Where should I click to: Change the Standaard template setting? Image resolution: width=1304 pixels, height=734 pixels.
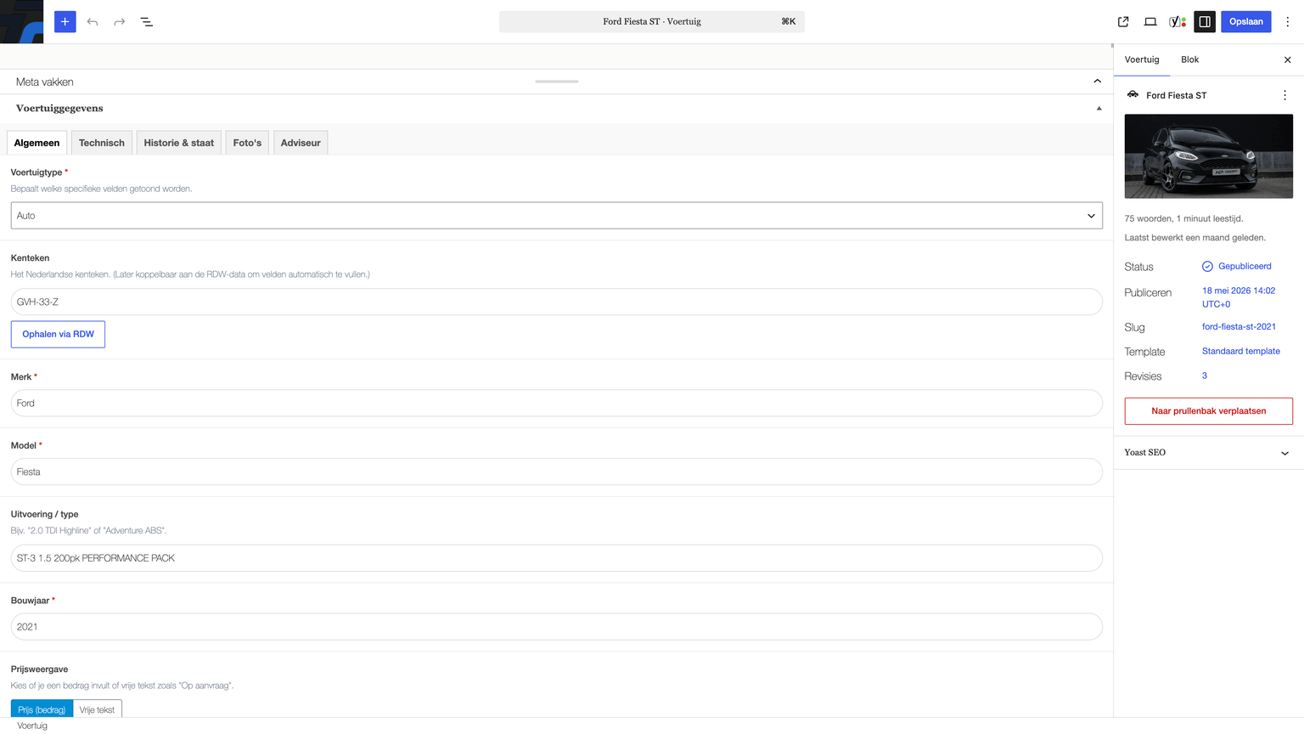click(1241, 352)
